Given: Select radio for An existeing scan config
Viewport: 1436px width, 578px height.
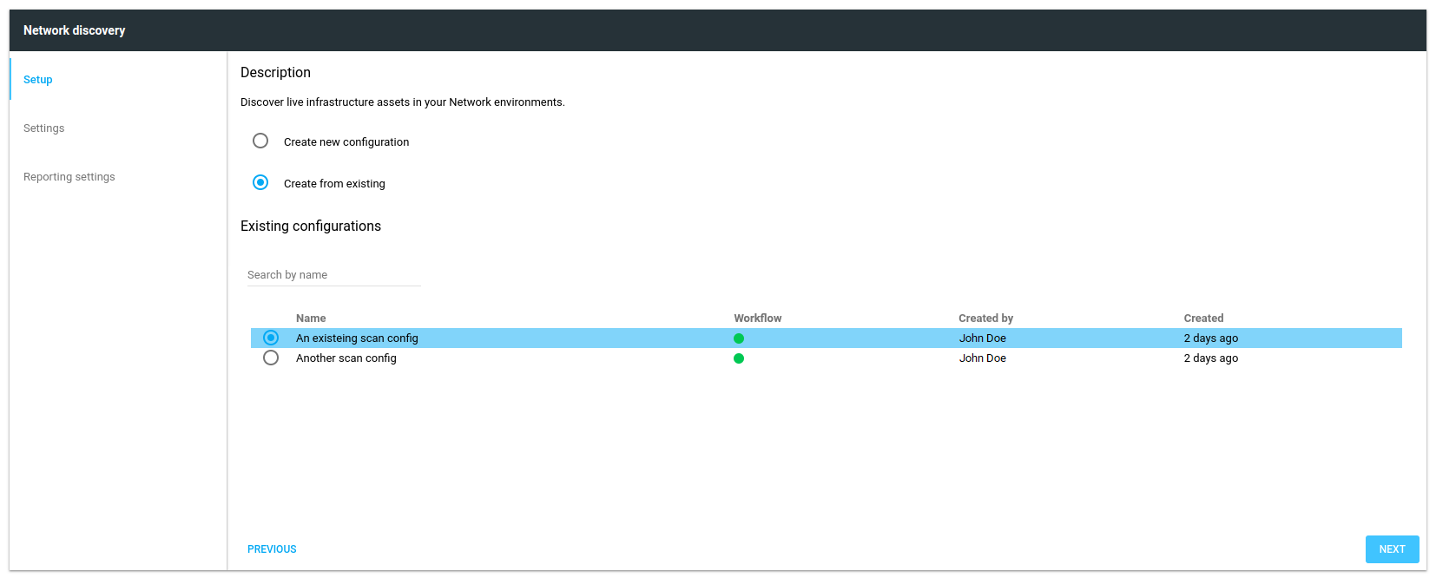Looking at the screenshot, I should 271,338.
